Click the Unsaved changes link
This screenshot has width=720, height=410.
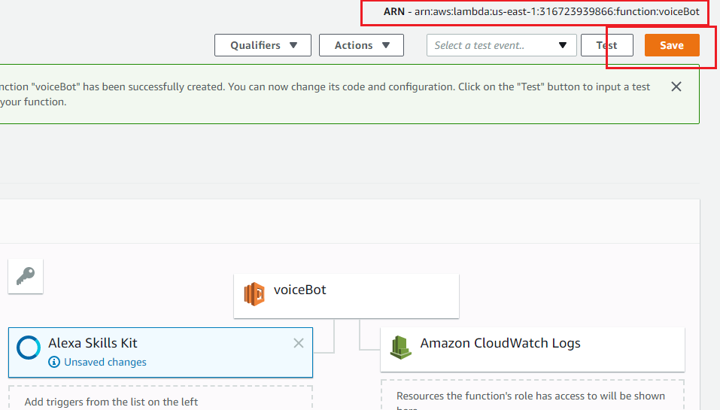[105, 363]
